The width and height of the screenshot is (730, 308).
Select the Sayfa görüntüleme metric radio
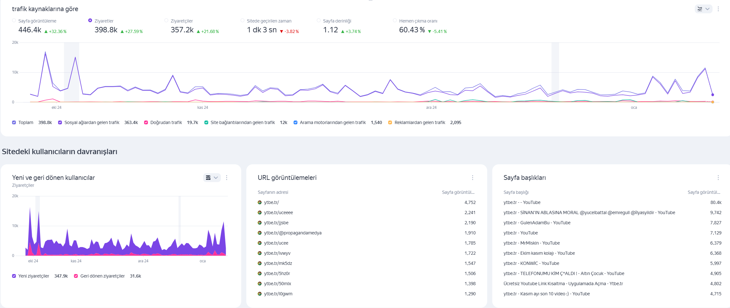pos(14,21)
